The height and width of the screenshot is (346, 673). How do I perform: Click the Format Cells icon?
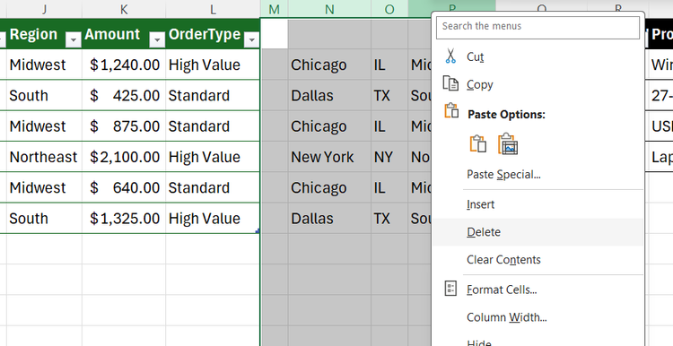(x=450, y=289)
